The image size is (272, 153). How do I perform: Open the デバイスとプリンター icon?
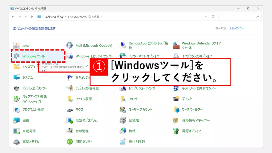coord(17,88)
